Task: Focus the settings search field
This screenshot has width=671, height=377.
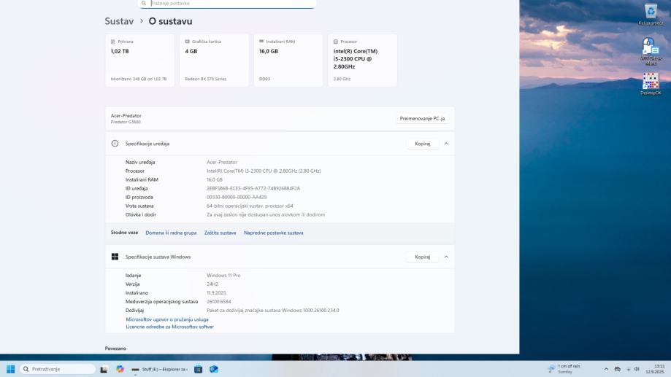Action: point(227,4)
